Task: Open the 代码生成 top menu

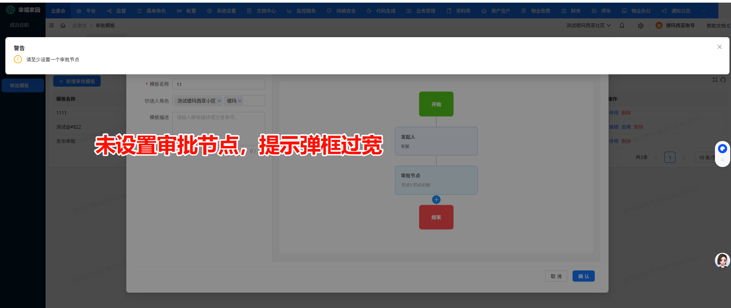Action: pos(381,11)
